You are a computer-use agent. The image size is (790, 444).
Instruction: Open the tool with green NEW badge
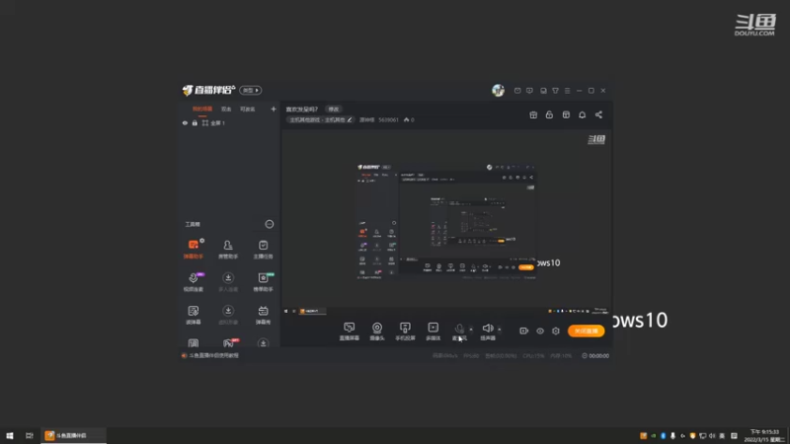click(263, 281)
